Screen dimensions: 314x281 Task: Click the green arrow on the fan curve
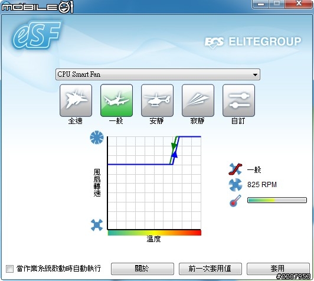coord(174,147)
